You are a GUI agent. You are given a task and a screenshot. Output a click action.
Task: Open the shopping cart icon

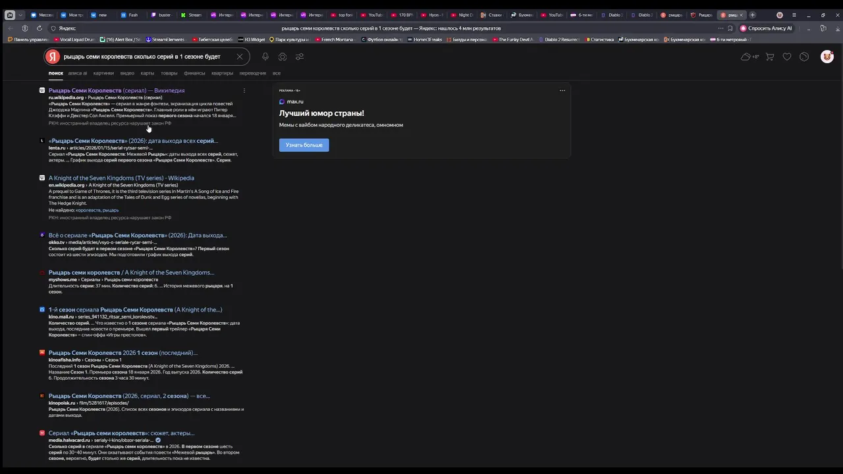[770, 57]
